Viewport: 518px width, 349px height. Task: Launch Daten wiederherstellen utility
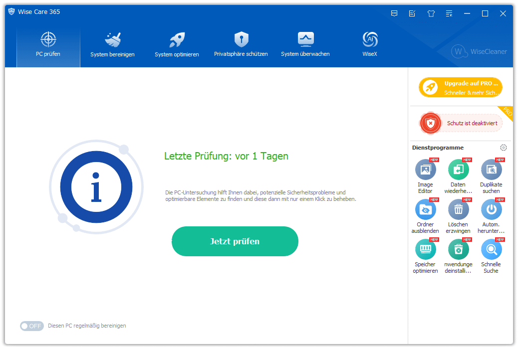[458, 176]
